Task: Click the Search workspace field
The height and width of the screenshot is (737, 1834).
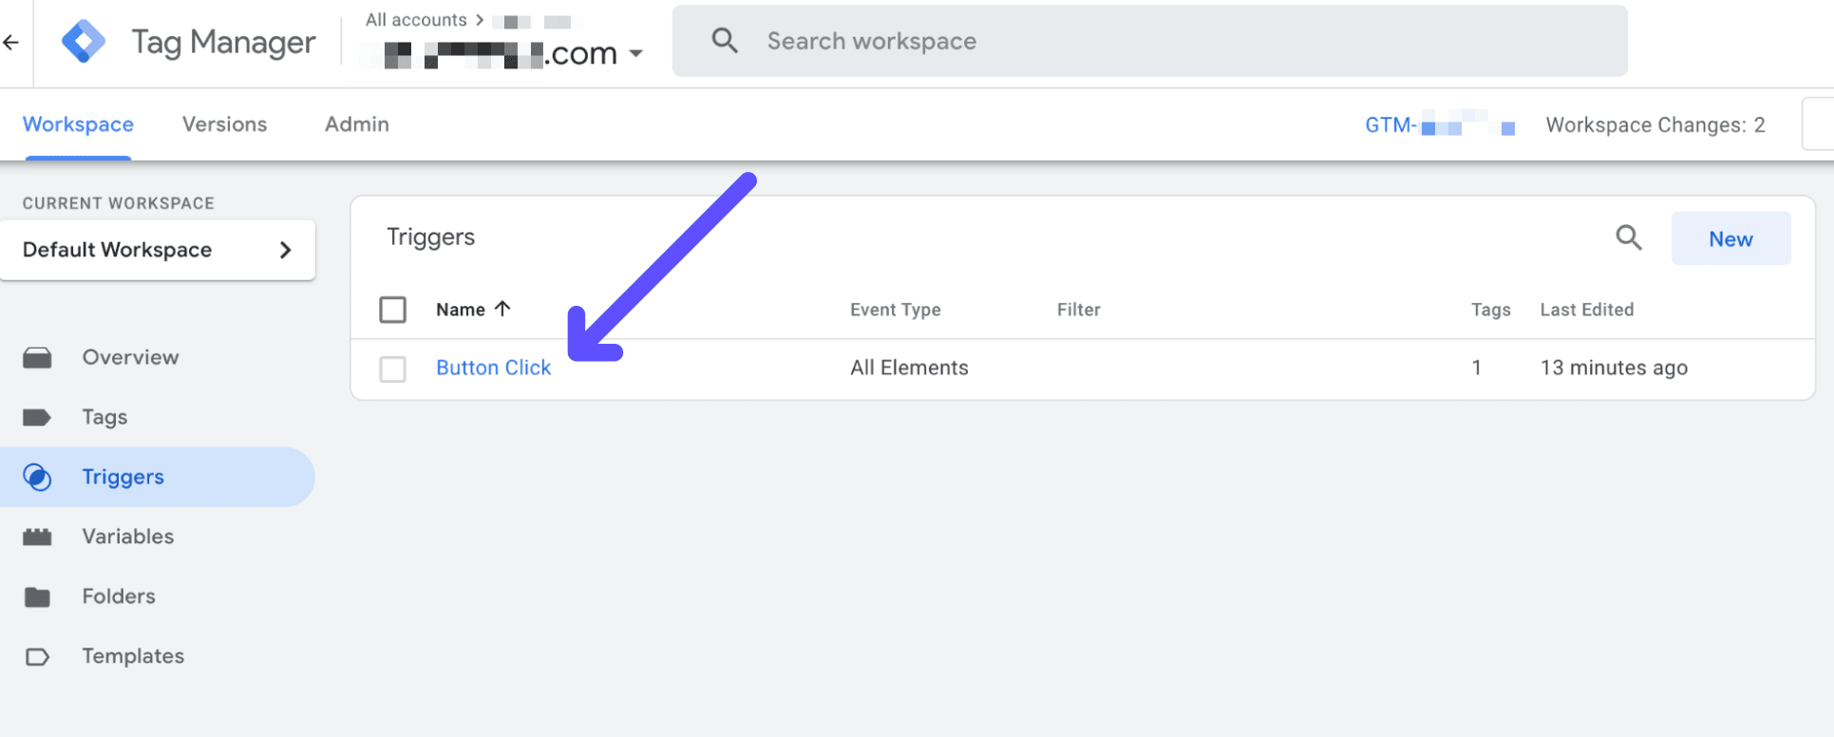Action: coord(1149,41)
